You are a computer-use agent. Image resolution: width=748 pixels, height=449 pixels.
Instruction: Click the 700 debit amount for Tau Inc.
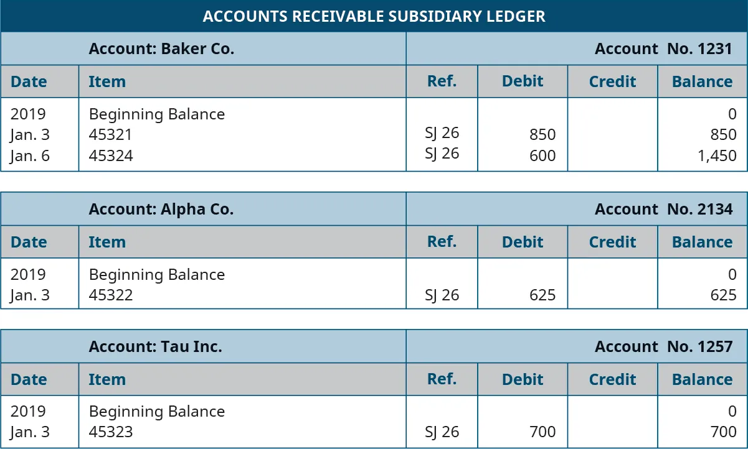pyautogui.click(x=542, y=432)
